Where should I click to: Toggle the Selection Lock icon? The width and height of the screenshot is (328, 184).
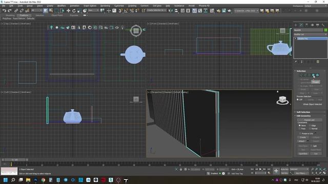click(181, 169)
